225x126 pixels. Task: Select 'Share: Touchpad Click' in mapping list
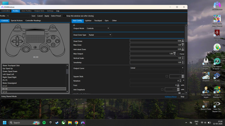[x=34, y=66]
